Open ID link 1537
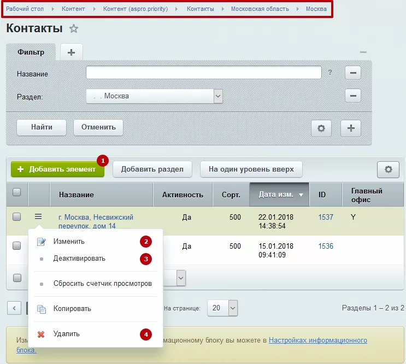Image resolution: width=406 pixels, height=364 pixels. point(326,217)
